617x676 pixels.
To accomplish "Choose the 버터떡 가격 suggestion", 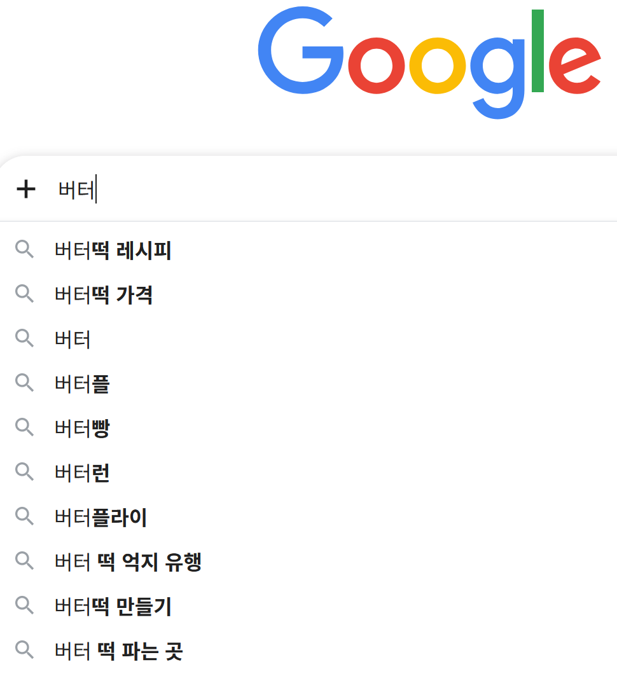I will point(104,296).
